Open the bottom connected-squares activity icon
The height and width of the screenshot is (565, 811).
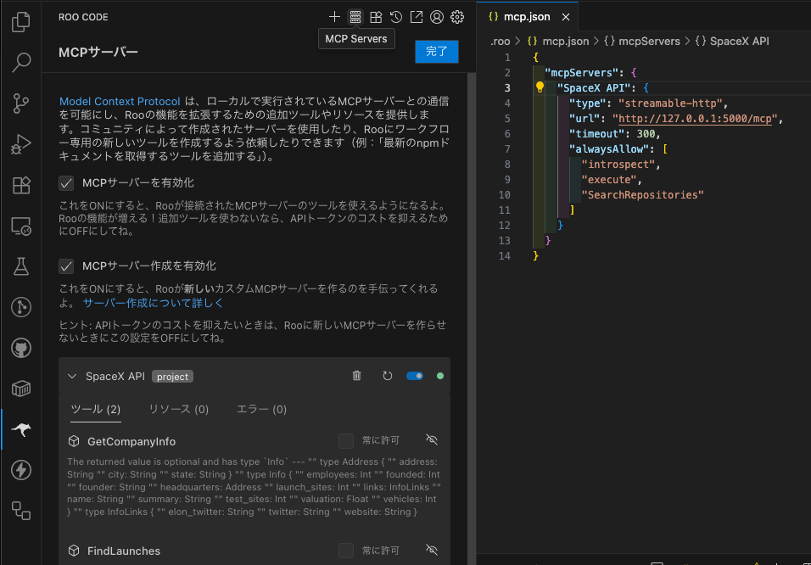(20, 511)
